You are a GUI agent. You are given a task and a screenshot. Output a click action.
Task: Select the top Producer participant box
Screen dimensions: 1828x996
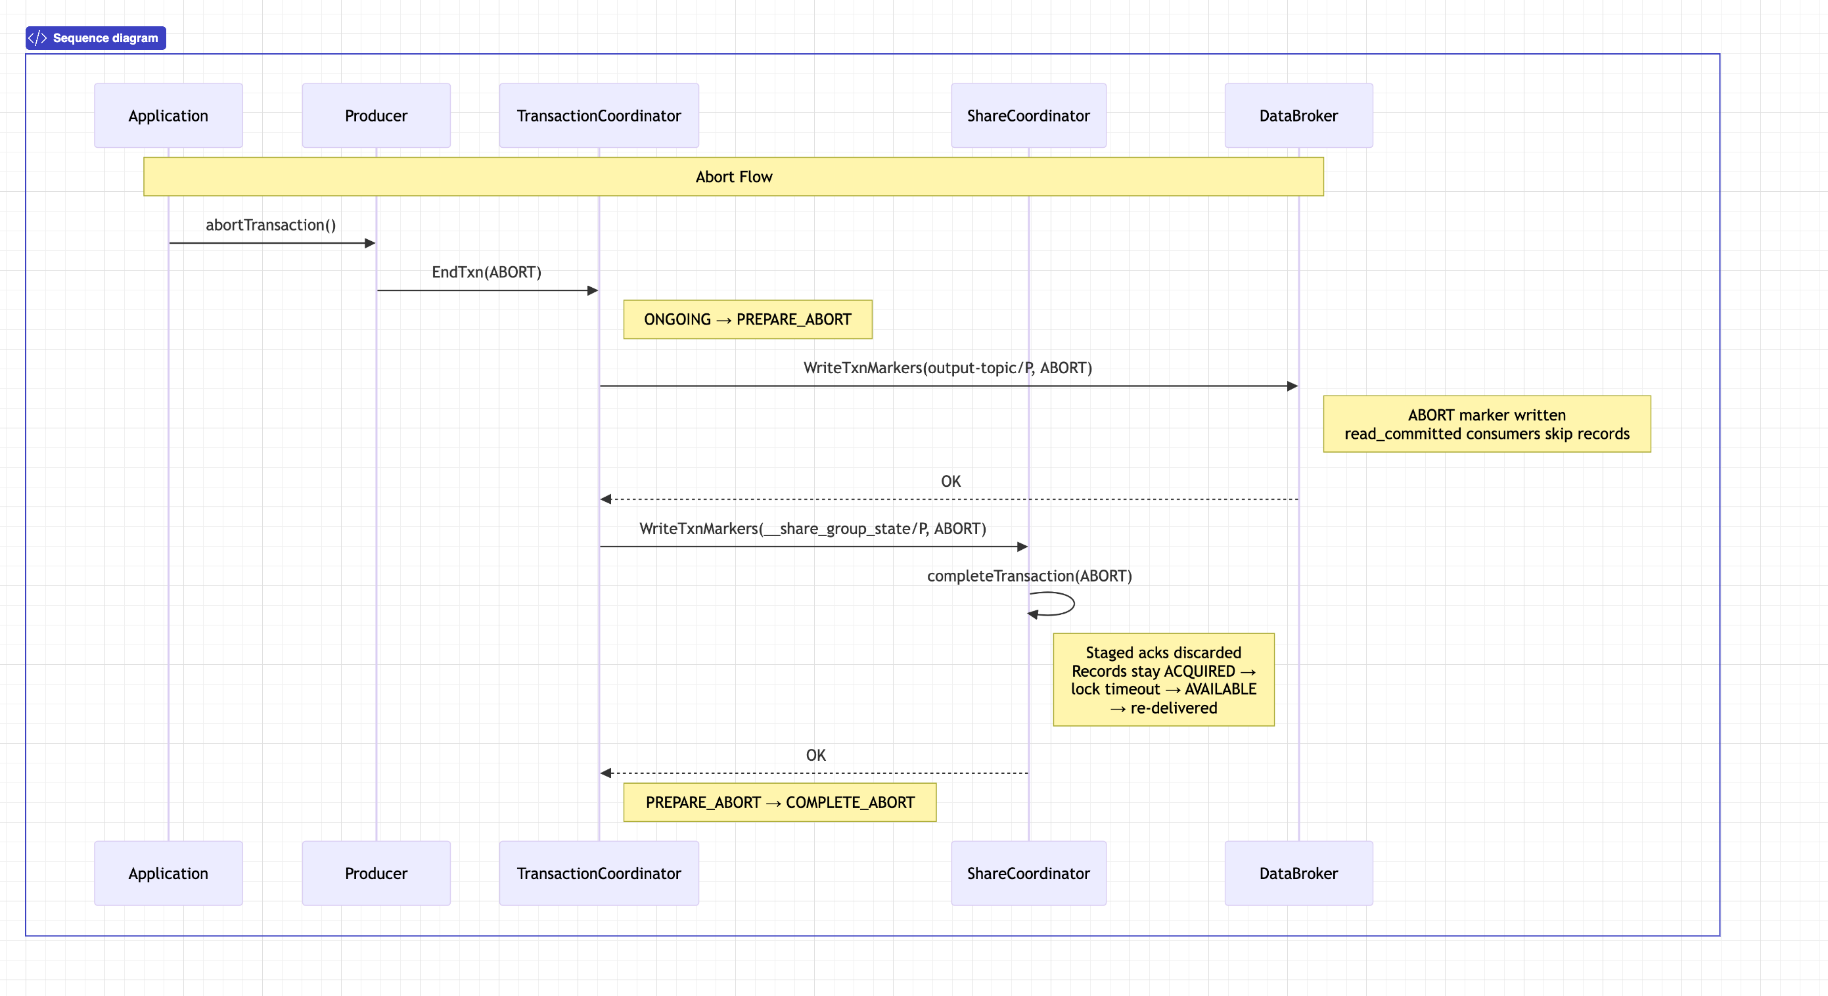click(x=376, y=116)
